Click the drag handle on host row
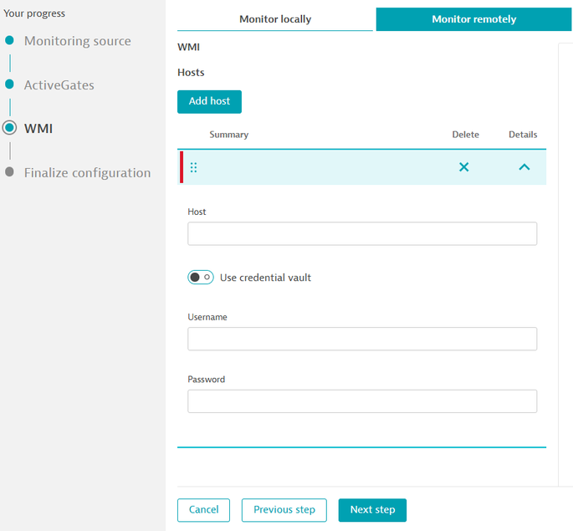Image resolution: width=573 pixels, height=531 pixels. tap(193, 167)
